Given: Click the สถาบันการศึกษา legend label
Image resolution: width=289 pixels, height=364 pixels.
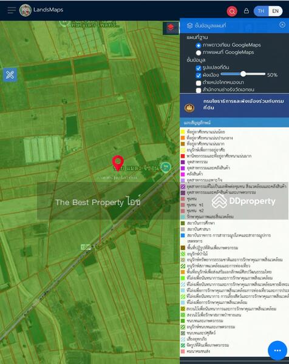Looking at the screenshot, I should coord(201,223).
